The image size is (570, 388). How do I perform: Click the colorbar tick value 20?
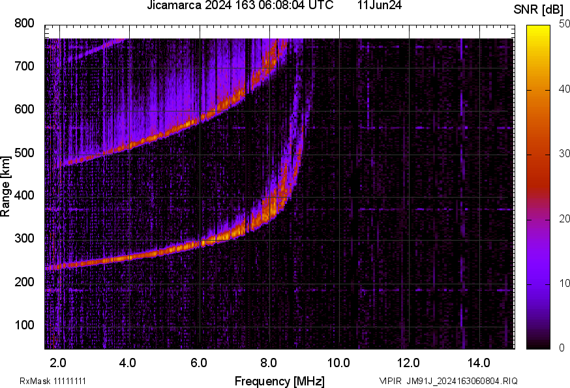pyautogui.click(x=565, y=218)
